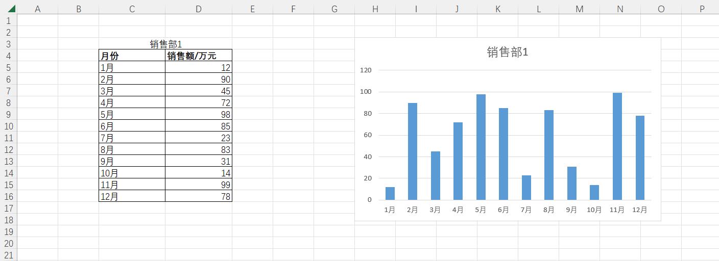719x261 pixels.
Task: Select the cell containing 12月 in table
Action: pos(132,196)
